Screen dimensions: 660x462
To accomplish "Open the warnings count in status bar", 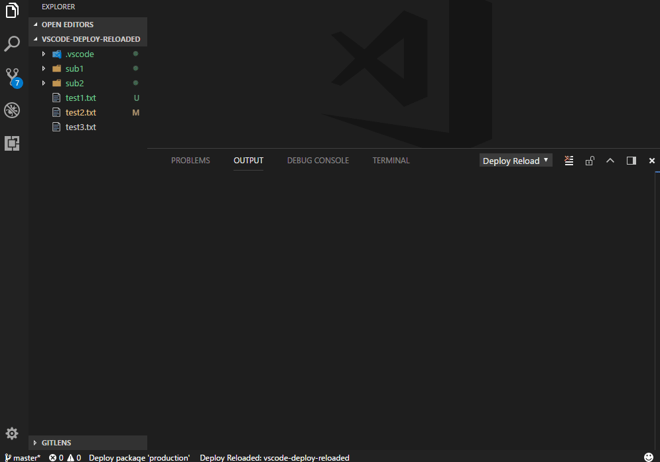I will 74,457.
